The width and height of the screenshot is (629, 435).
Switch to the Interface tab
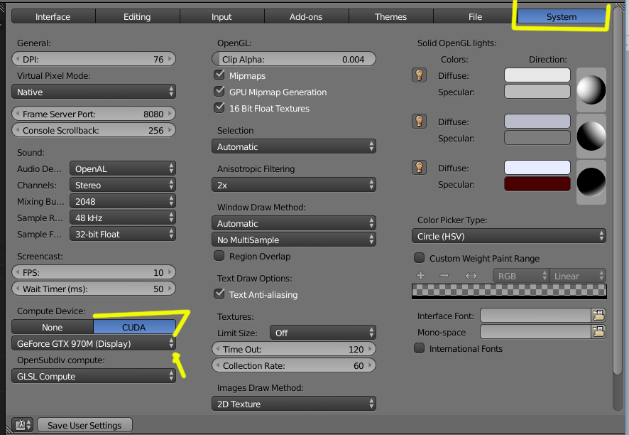pos(53,16)
